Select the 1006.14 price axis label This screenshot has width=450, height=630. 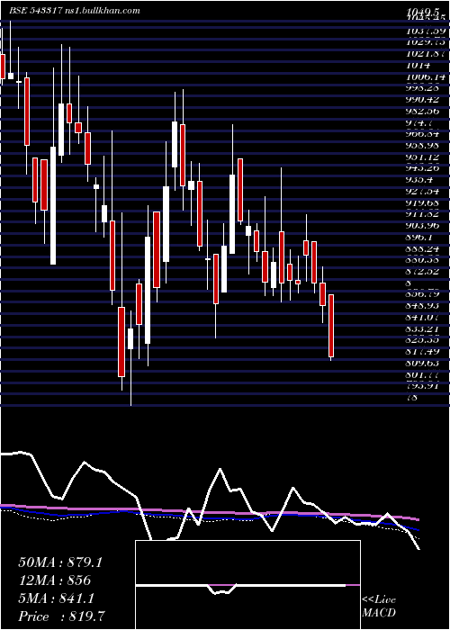coord(427,76)
